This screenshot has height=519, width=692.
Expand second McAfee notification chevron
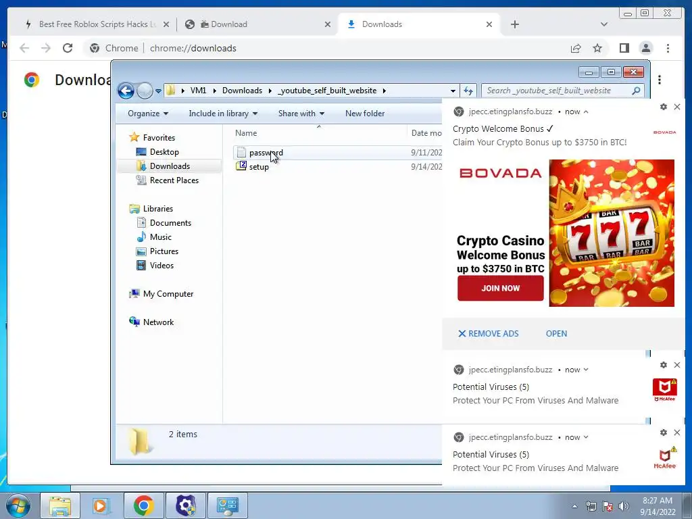pos(586,437)
